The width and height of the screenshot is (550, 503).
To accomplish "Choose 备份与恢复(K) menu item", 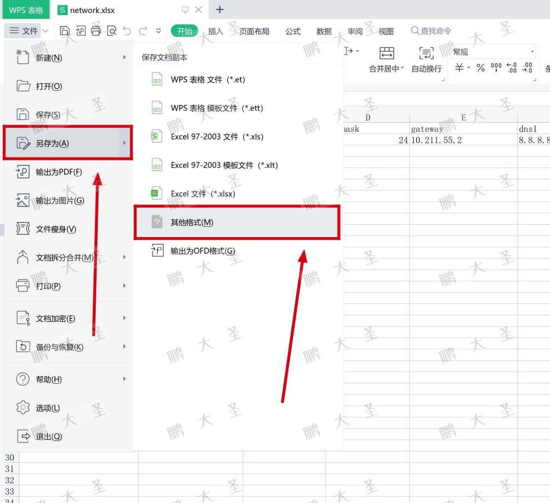I will point(68,347).
